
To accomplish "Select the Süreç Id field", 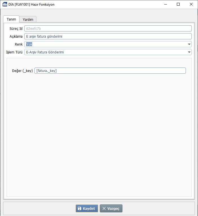I will coord(108,28).
